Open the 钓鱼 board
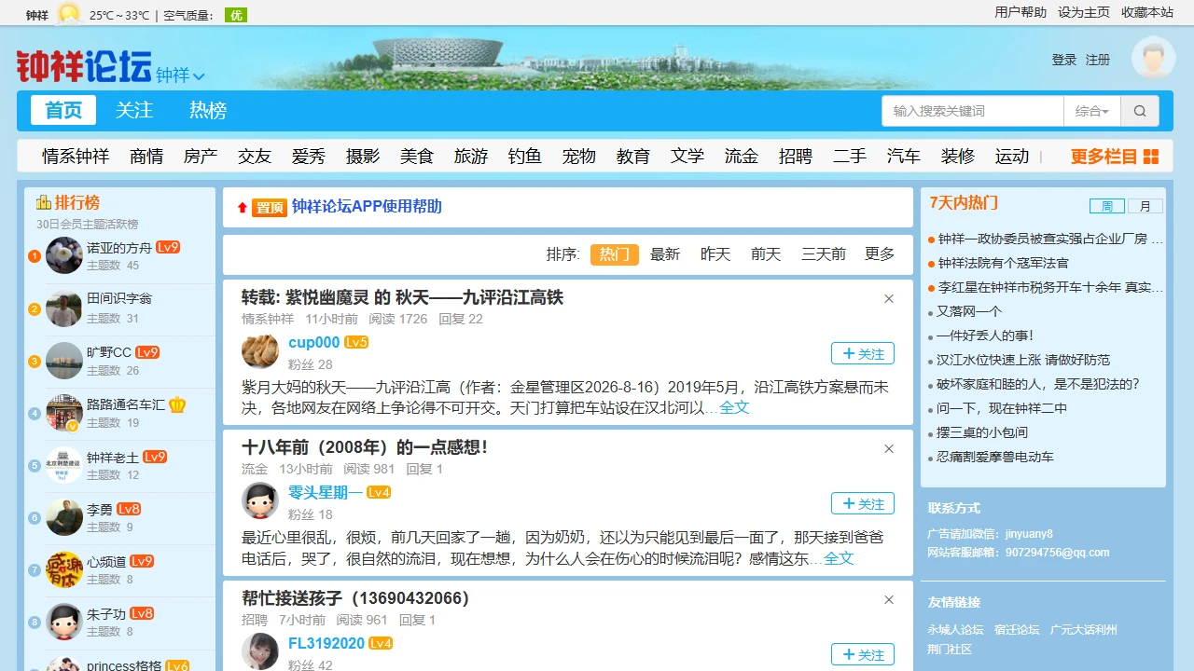The width and height of the screenshot is (1194, 671). coord(525,157)
